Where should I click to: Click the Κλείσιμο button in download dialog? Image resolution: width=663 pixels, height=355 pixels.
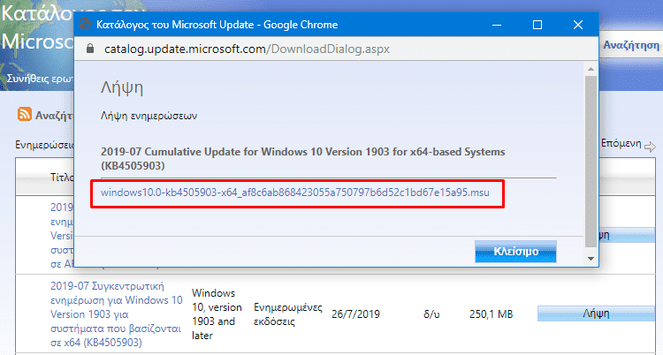coord(515,252)
